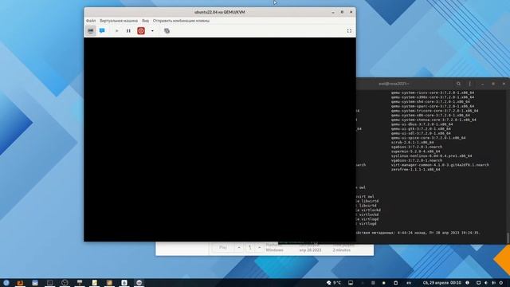Open the shutdown options dropdown arrow

coord(152,31)
